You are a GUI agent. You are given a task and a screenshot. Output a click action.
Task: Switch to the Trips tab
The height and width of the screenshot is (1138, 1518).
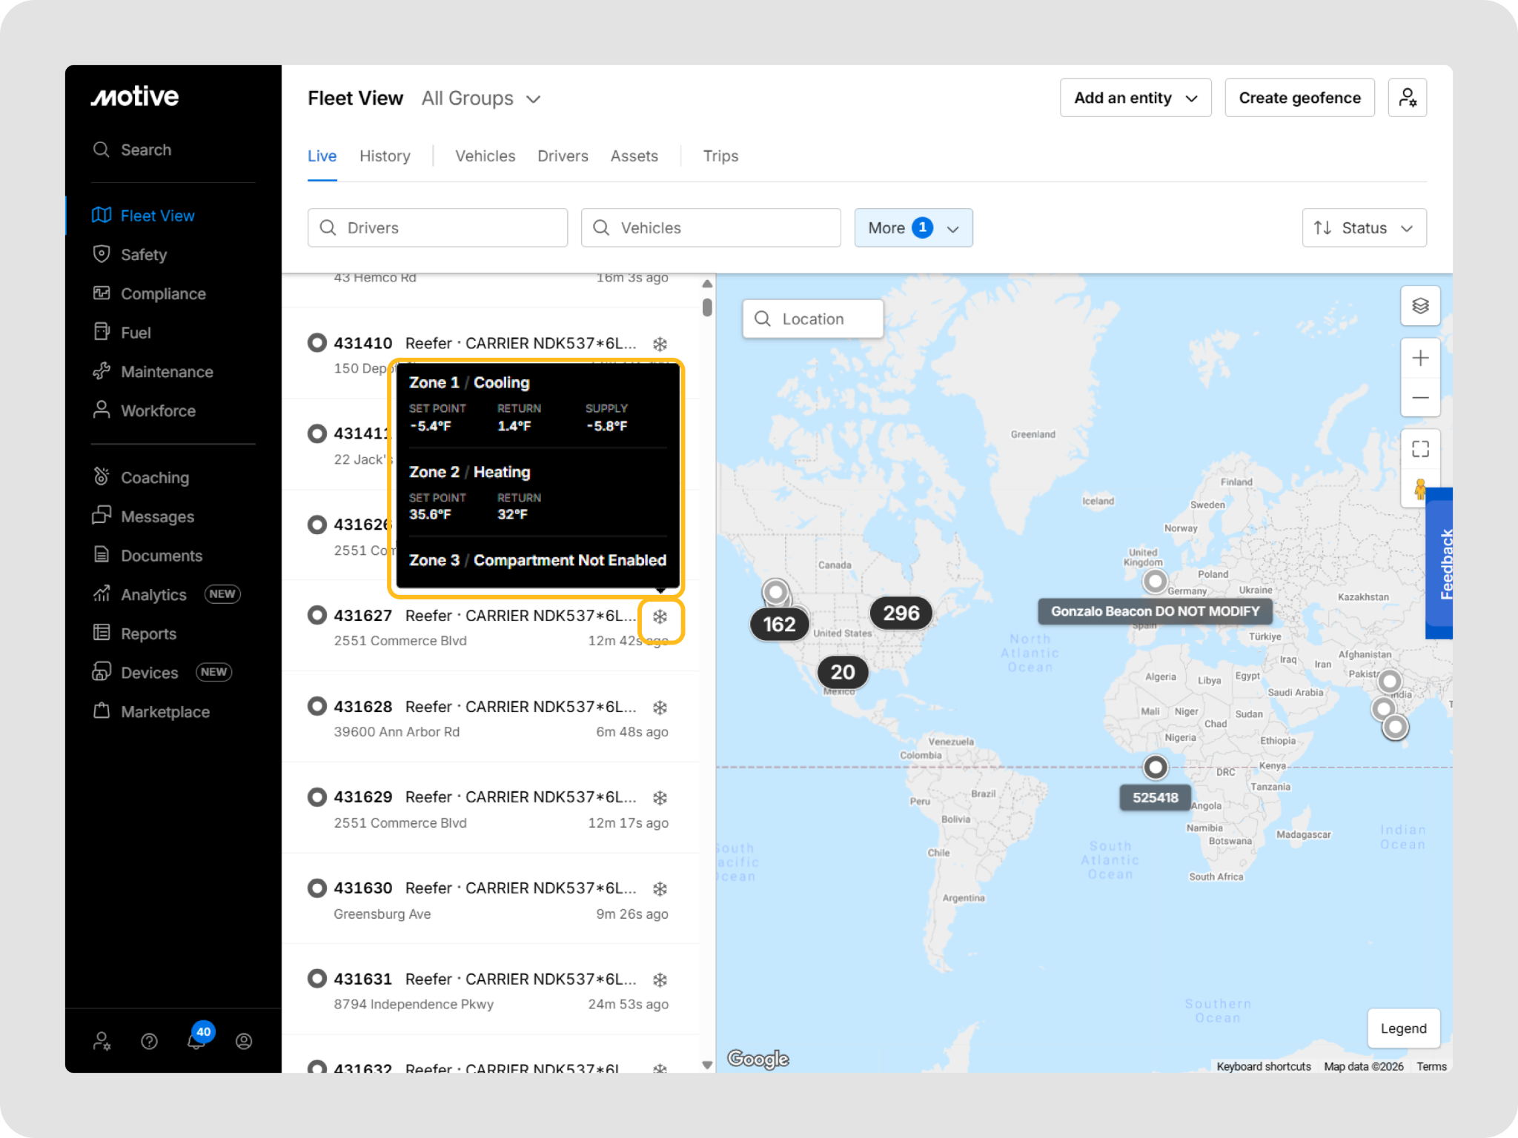coord(720,156)
